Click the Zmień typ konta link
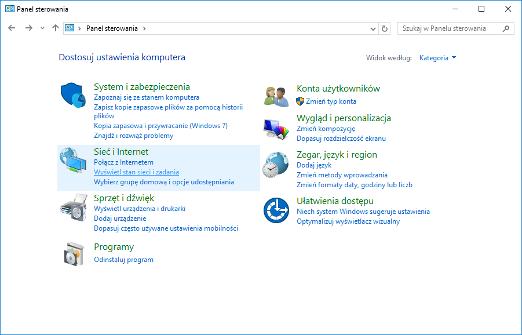Screen dimensions: 522x335 tap(331, 101)
